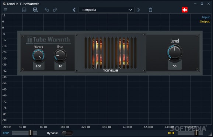
Task: Click the INP input level slider
Action: (x=25, y=133)
